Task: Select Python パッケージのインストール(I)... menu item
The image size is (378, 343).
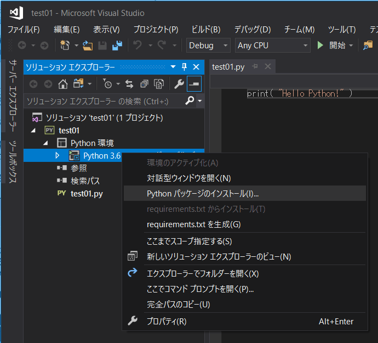Action: tap(245, 193)
